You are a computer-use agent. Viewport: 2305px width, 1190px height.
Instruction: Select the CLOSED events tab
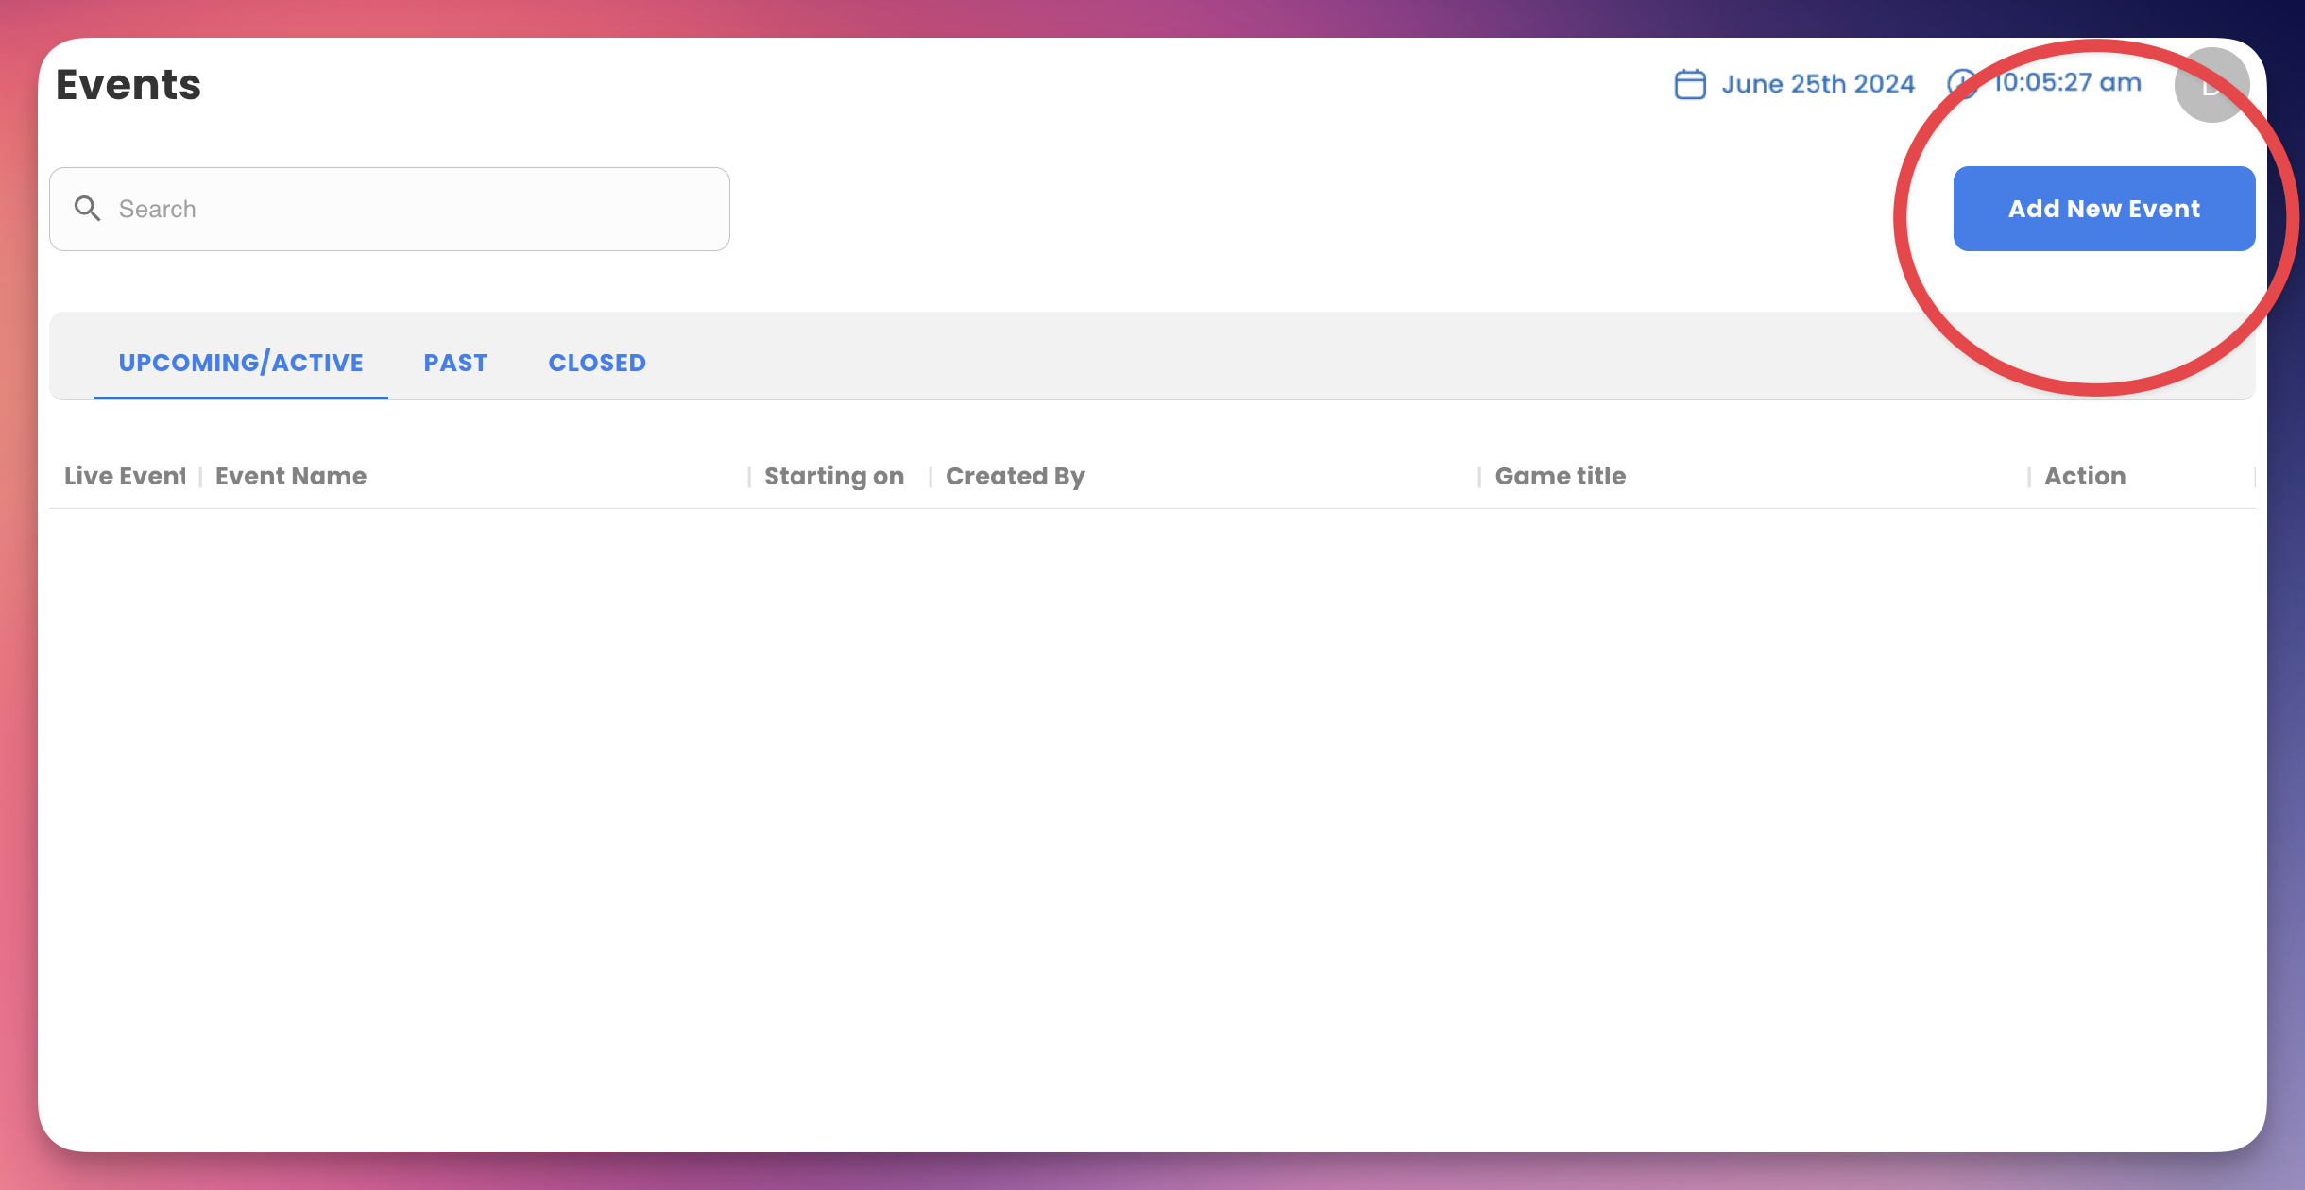coord(597,363)
